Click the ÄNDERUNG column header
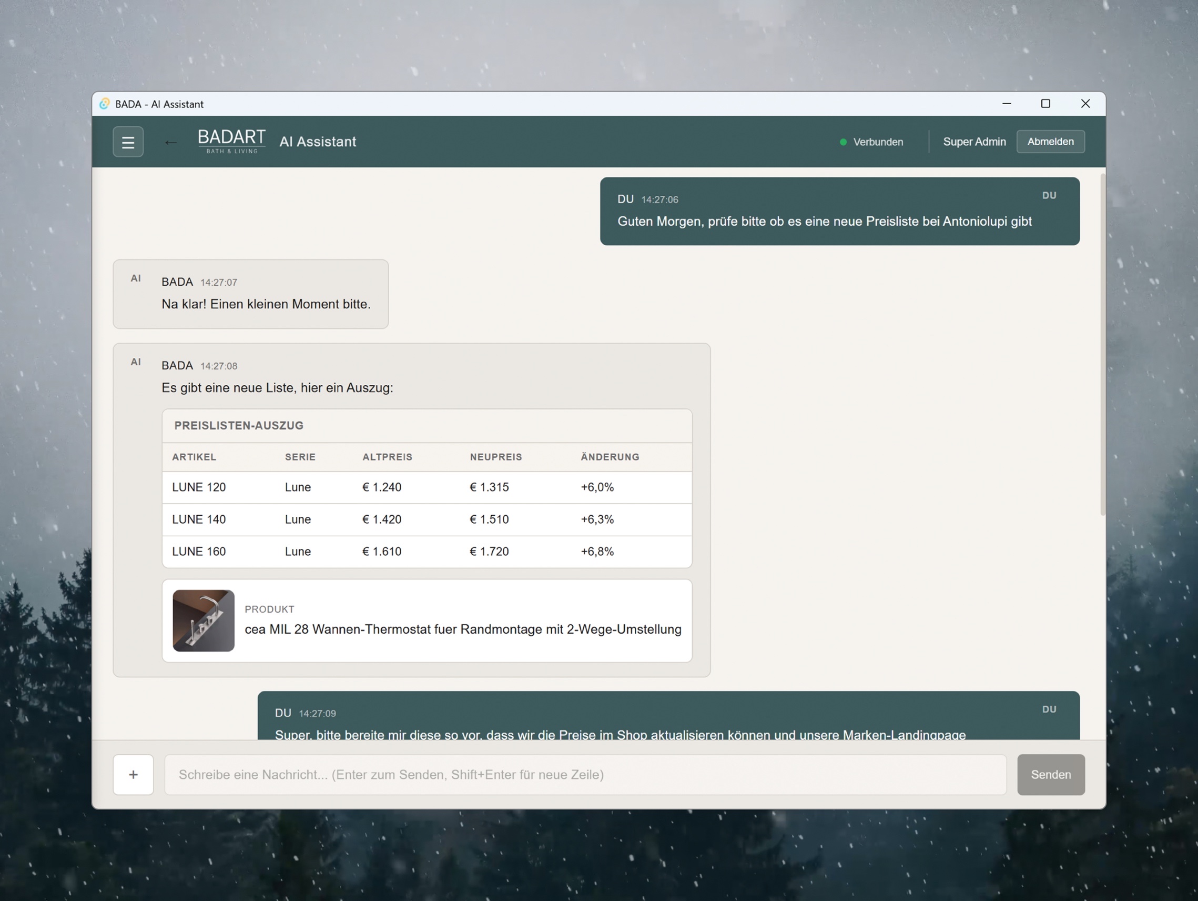1198x901 pixels. tap(610, 457)
